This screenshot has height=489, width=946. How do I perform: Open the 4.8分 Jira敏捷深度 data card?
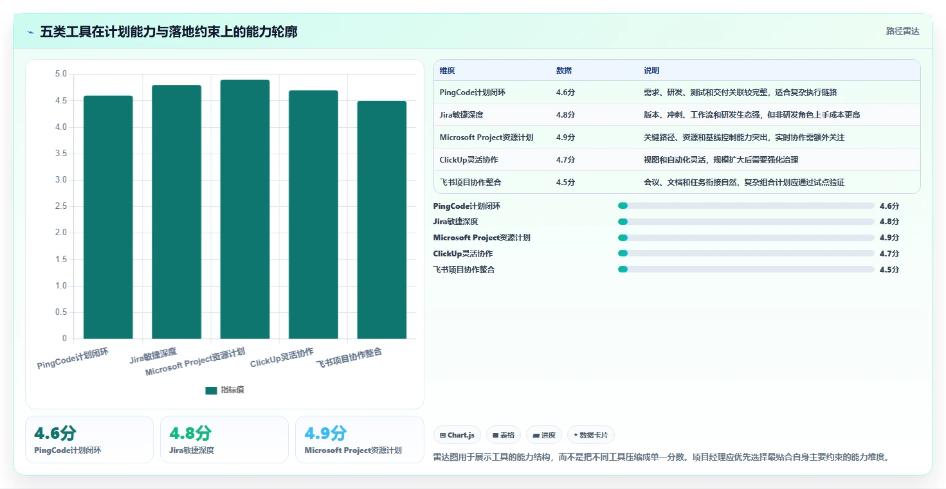point(224,440)
